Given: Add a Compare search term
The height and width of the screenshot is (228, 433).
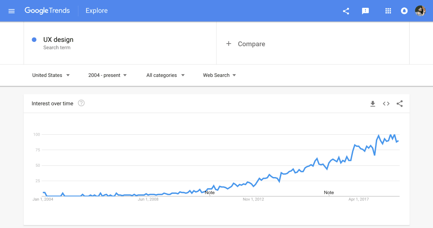Looking at the screenshot, I should pos(246,44).
